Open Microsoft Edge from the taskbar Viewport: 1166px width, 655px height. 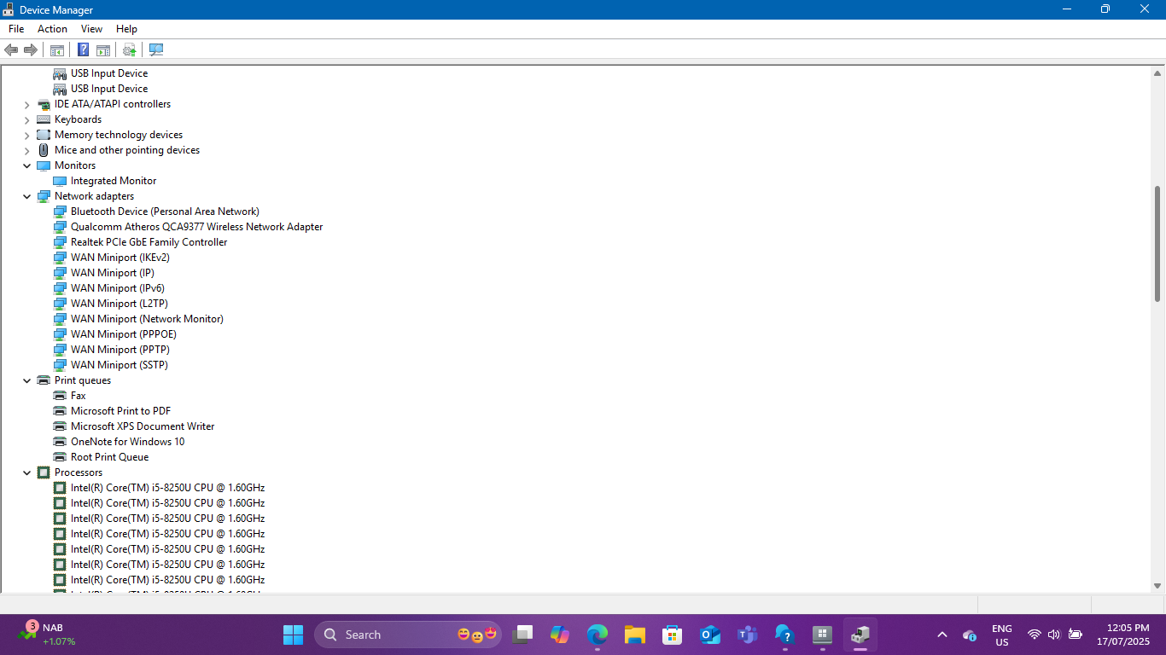(598, 635)
